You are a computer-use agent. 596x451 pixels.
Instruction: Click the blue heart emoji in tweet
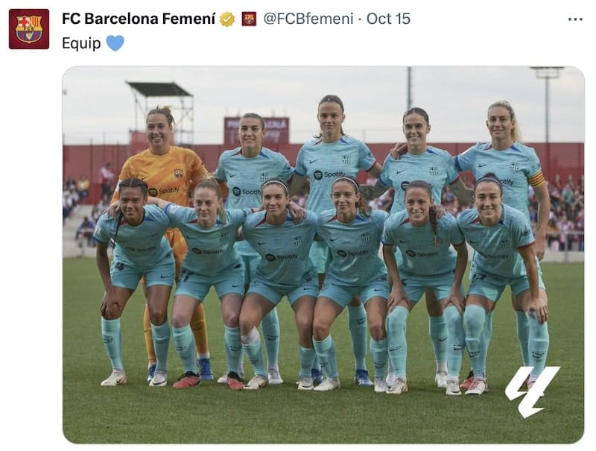point(115,43)
